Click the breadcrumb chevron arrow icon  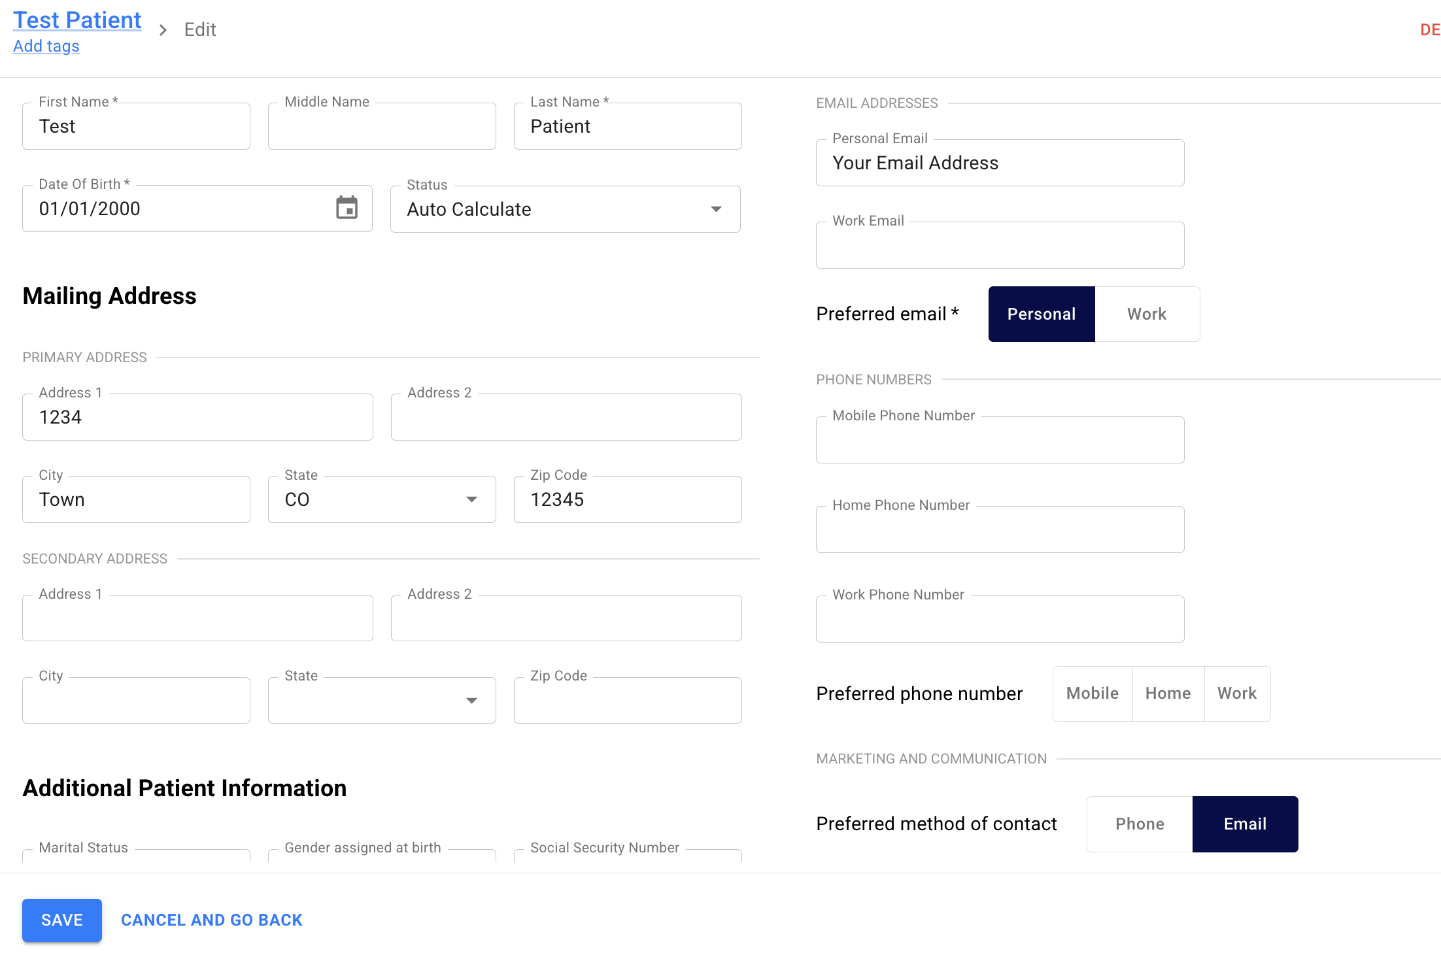[163, 30]
